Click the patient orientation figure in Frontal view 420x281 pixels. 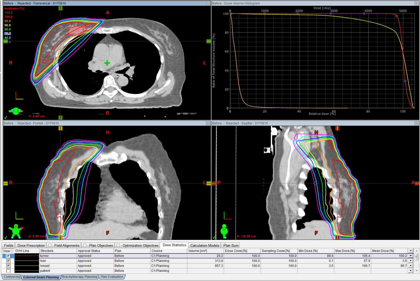tap(16, 231)
